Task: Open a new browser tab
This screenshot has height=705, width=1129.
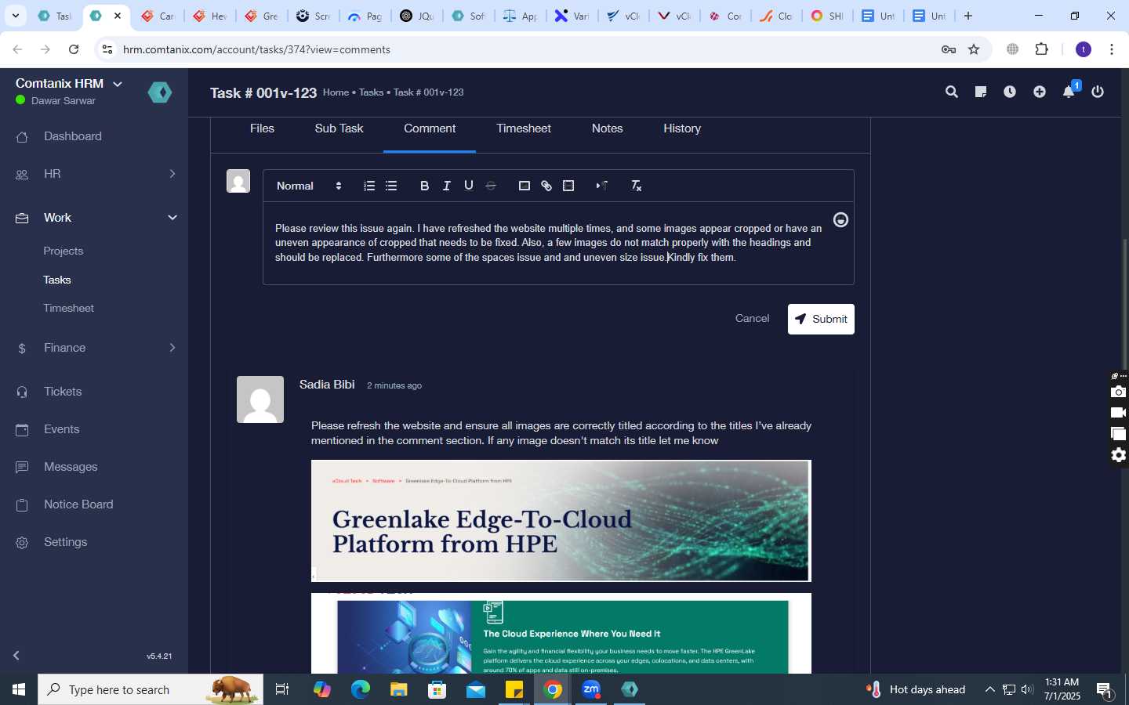Action: tap(968, 16)
